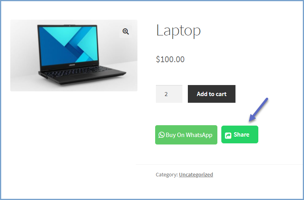Viewport: 304px width, 200px height.
Task: Click the Category label text
Action: point(167,175)
